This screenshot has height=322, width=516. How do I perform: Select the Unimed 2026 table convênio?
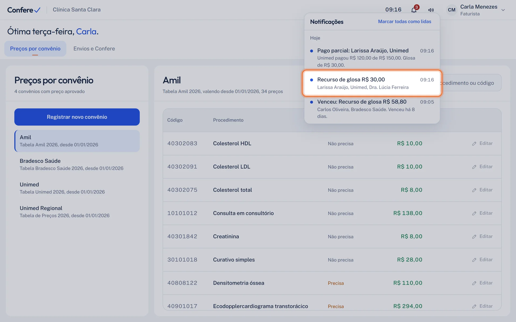77,188
